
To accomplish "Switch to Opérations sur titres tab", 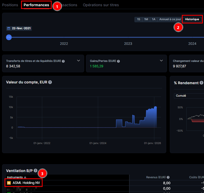I will tap(101, 5).
